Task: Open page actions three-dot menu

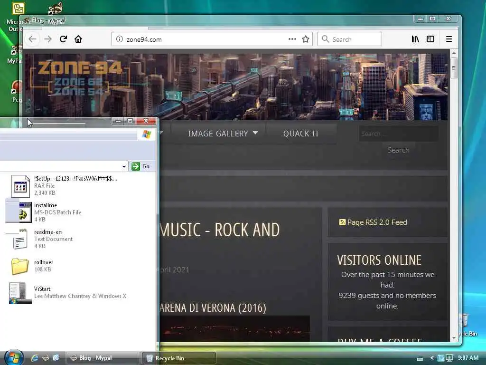Action: (x=292, y=39)
